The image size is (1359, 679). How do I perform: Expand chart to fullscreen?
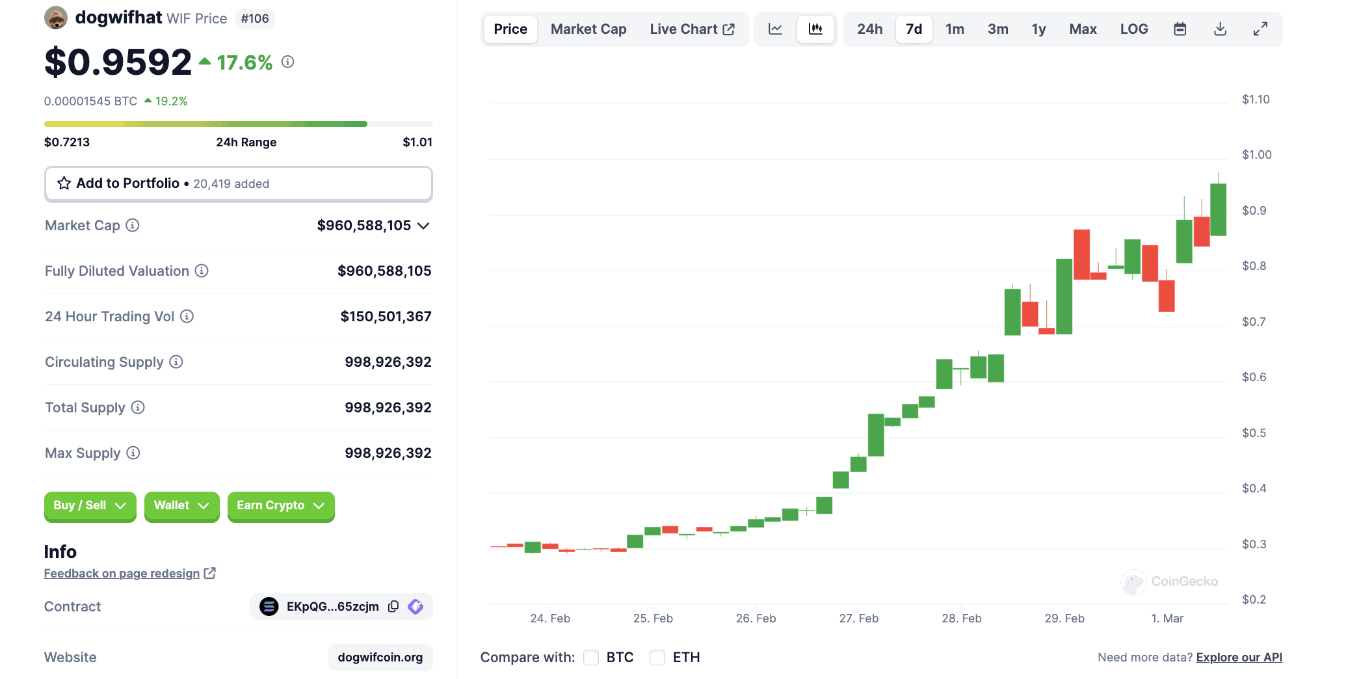tap(1260, 29)
